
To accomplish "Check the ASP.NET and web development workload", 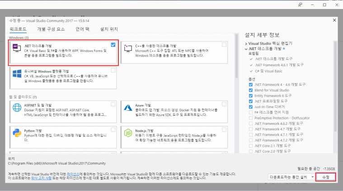I will pos(113,104).
